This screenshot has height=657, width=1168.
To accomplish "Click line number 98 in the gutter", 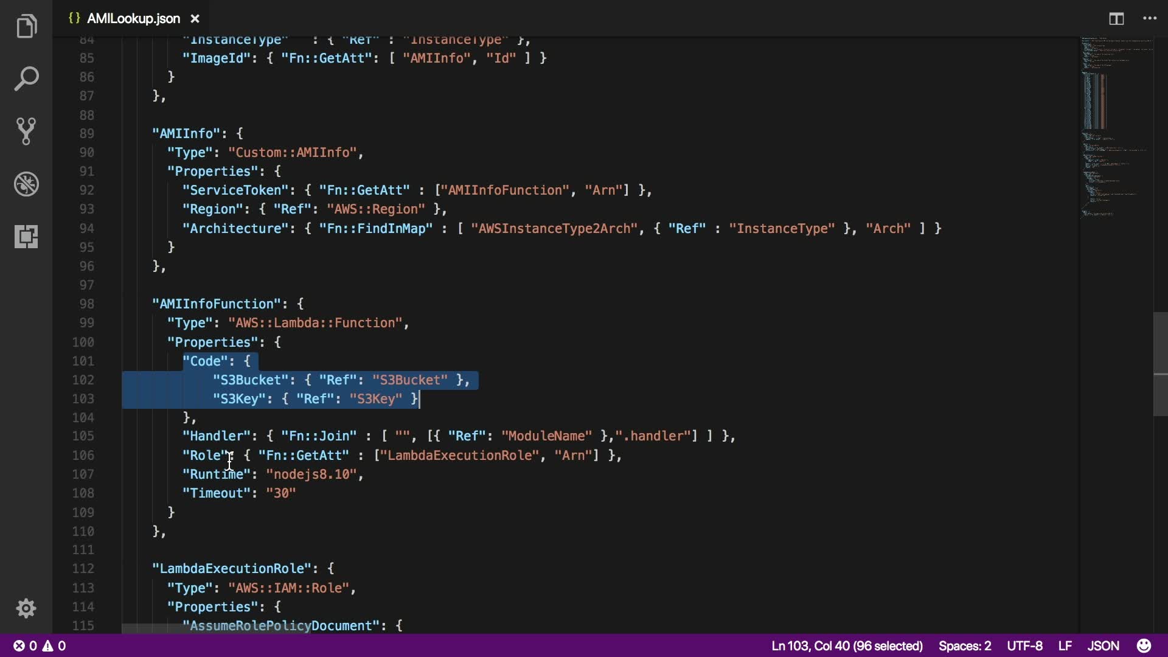I will [86, 304].
